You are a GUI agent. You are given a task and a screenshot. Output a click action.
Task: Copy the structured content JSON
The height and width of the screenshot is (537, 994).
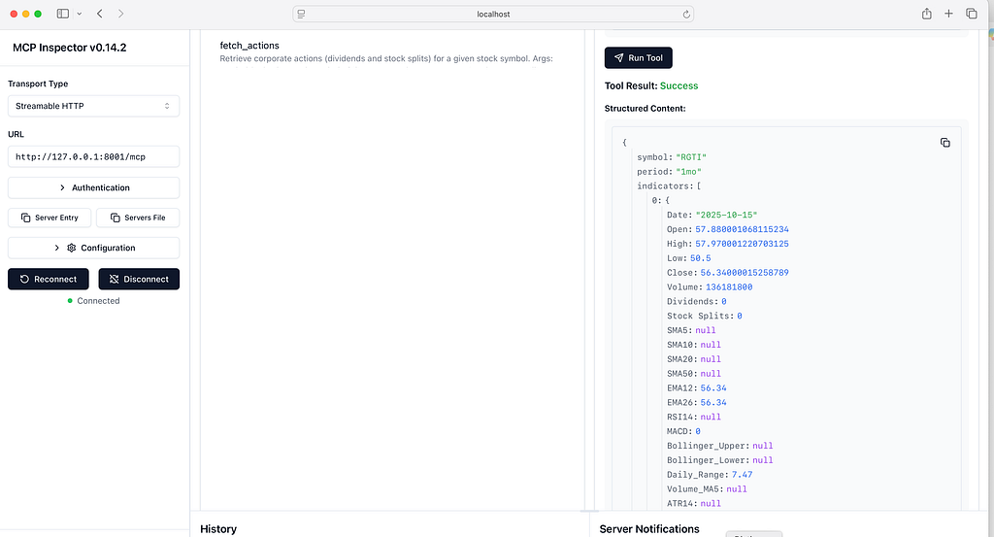[x=944, y=143]
